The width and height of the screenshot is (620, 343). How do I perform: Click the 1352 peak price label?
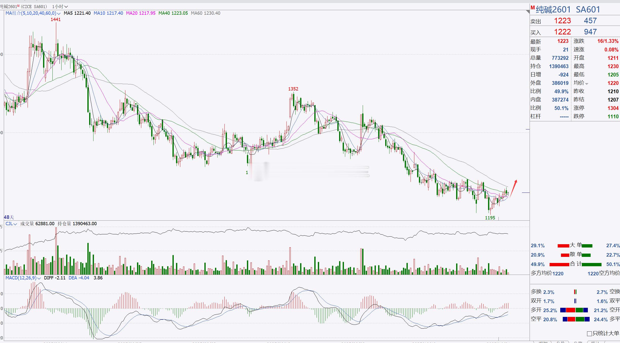[x=293, y=89]
